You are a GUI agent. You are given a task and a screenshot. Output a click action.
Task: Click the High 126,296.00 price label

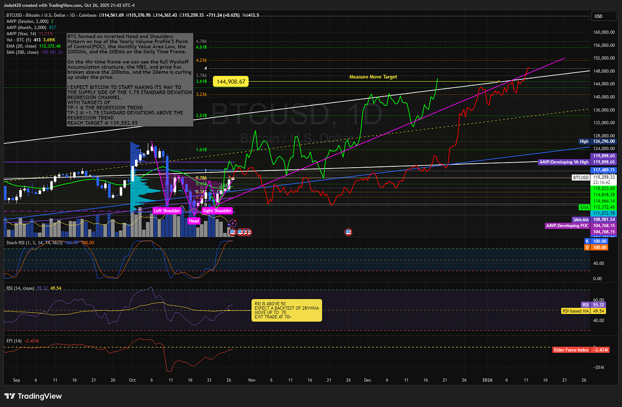coord(597,141)
